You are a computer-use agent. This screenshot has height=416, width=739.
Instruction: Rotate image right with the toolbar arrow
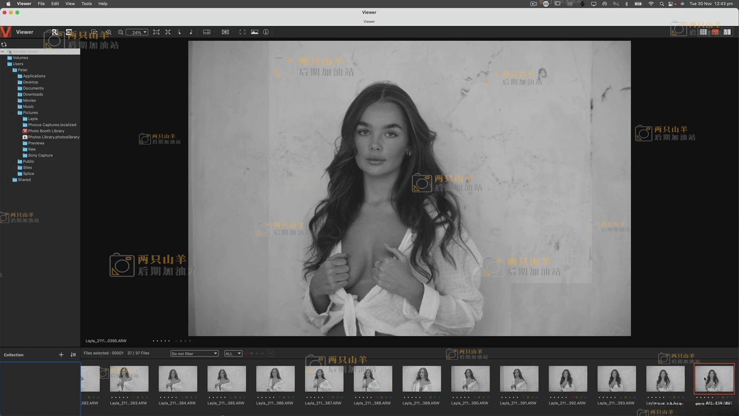(191, 32)
